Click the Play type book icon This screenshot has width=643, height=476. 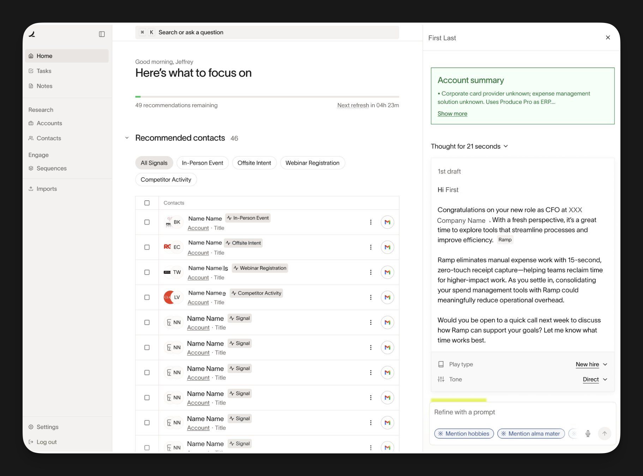(x=441, y=364)
